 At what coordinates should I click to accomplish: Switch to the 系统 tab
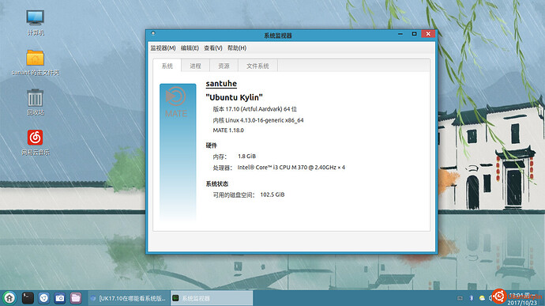point(167,66)
